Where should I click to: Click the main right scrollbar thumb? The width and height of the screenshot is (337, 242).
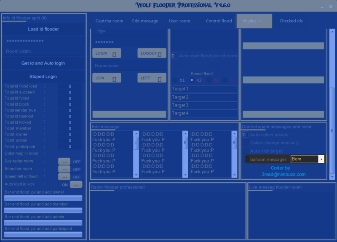(x=332, y=130)
